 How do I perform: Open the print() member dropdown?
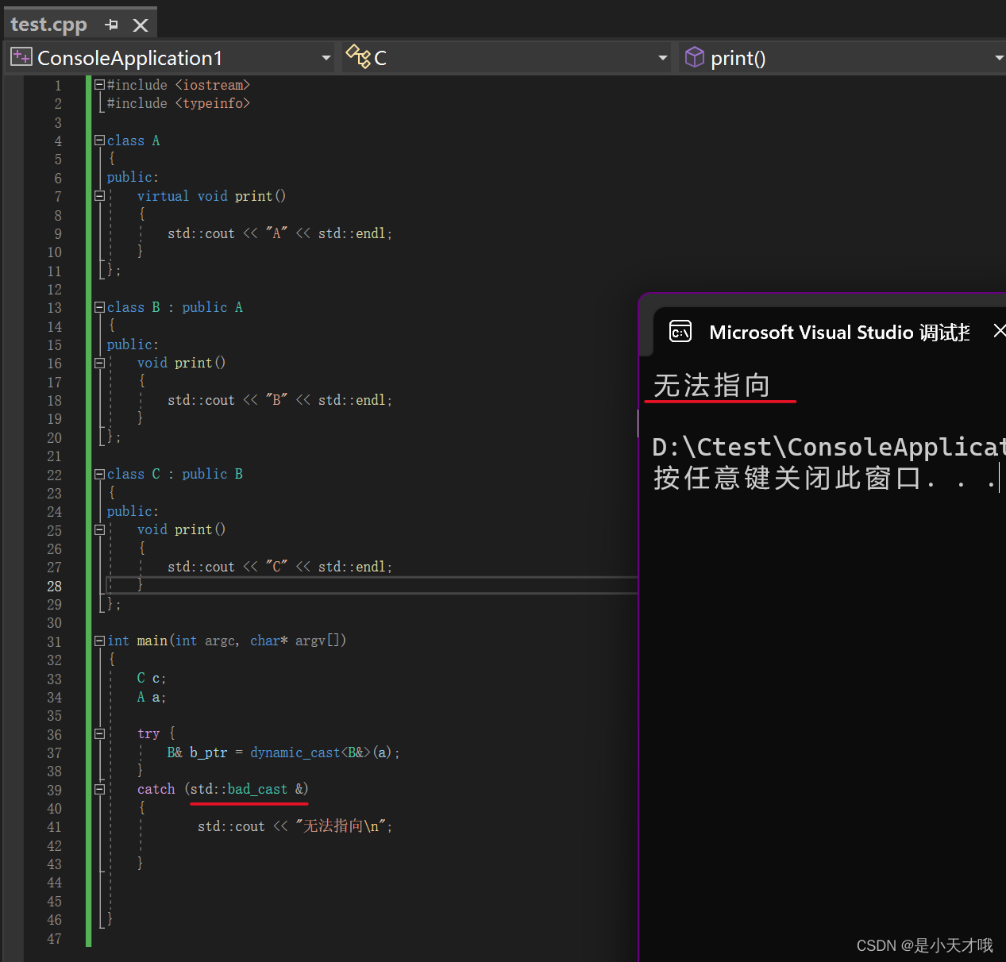[1000, 57]
